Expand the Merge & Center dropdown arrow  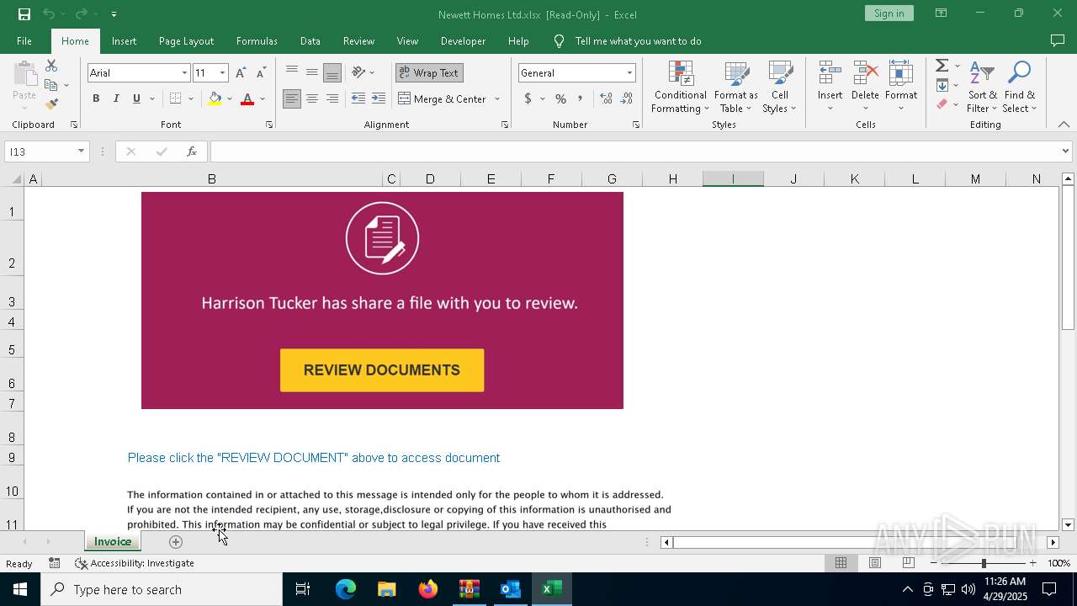coord(497,98)
